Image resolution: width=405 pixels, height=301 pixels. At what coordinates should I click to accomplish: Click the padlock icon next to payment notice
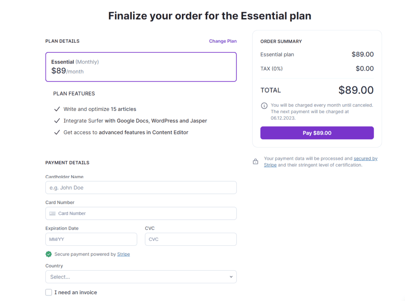pos(255,161)
